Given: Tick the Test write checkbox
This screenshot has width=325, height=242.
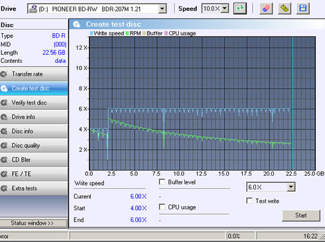Looking at the screenshot, I should point(249,201).
